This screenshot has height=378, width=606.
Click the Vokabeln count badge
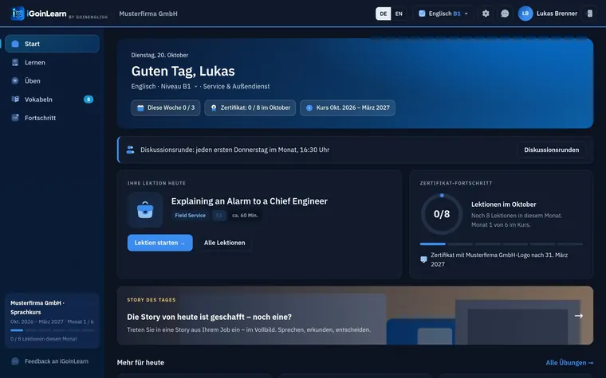(x=89, y=99)
